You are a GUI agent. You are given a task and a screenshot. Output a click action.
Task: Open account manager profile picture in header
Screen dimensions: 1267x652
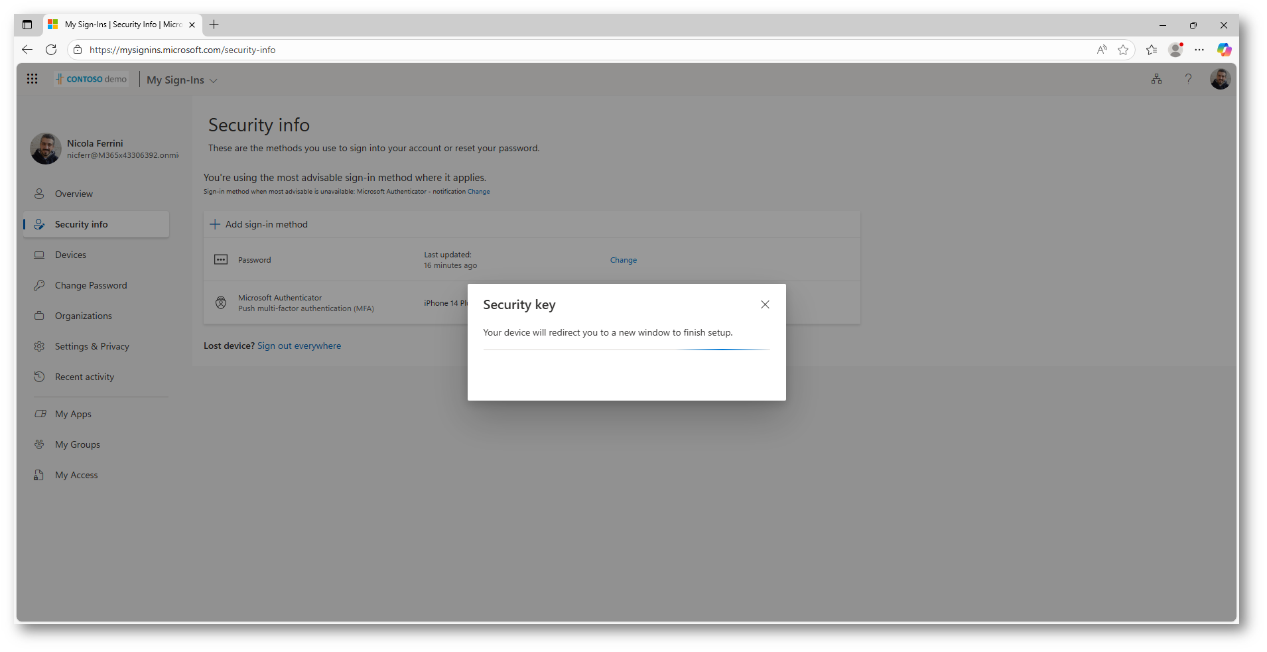1220,79
